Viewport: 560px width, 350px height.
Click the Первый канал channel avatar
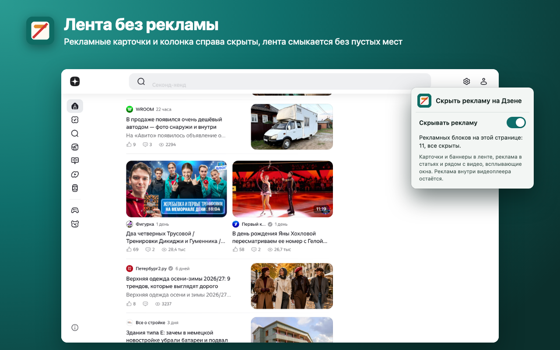pos(236,224)
